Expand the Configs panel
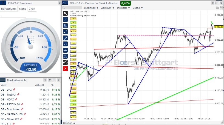Image resolution: width=224 pixels, height=125 pixels. click(x=69, y=123)
